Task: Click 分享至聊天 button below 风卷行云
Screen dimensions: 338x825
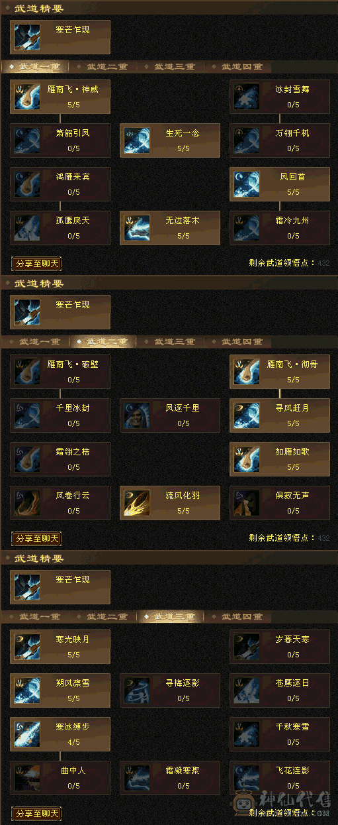Action: point(36,539)
